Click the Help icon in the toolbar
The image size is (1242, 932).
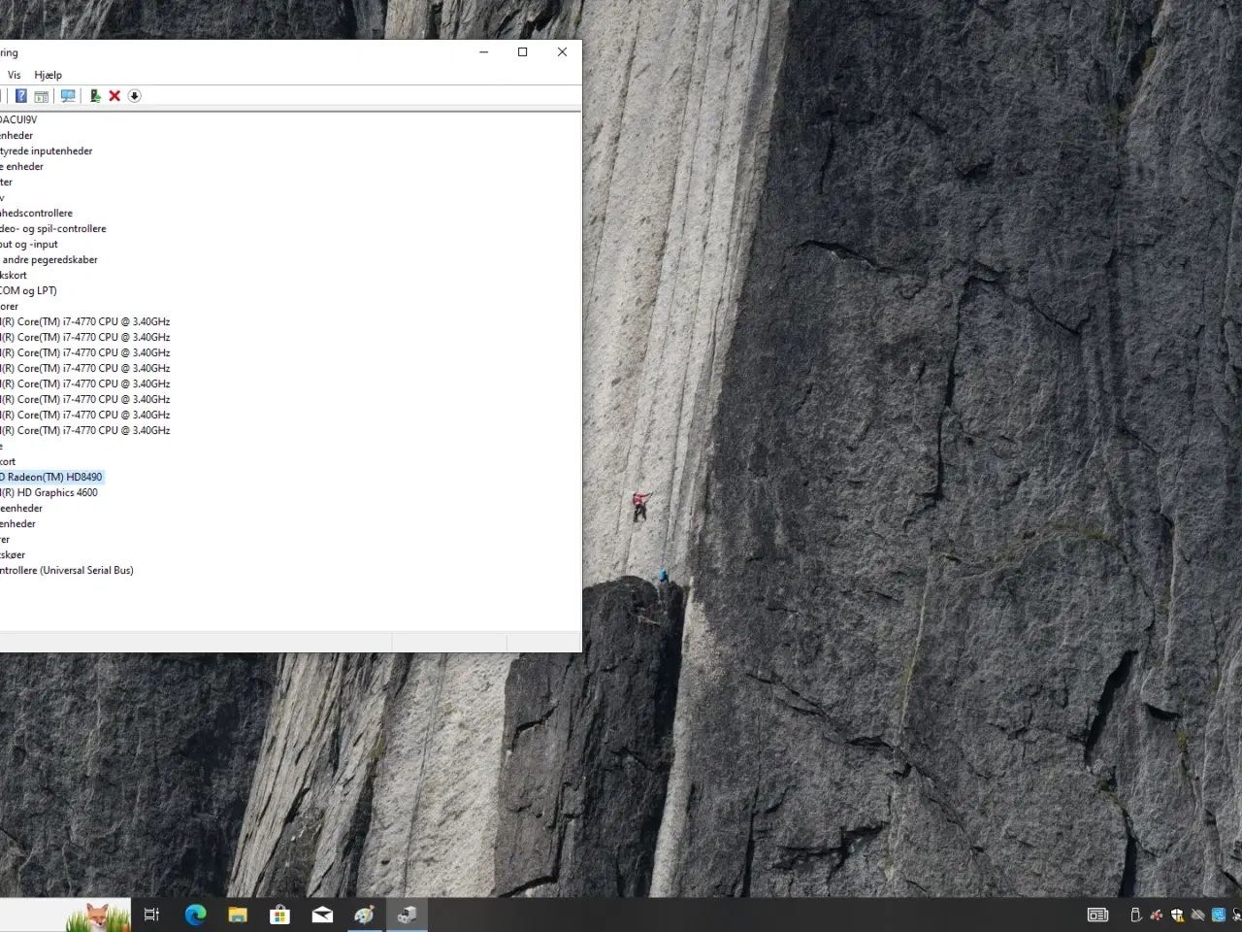pyautogui.click(x=21, y=95)
